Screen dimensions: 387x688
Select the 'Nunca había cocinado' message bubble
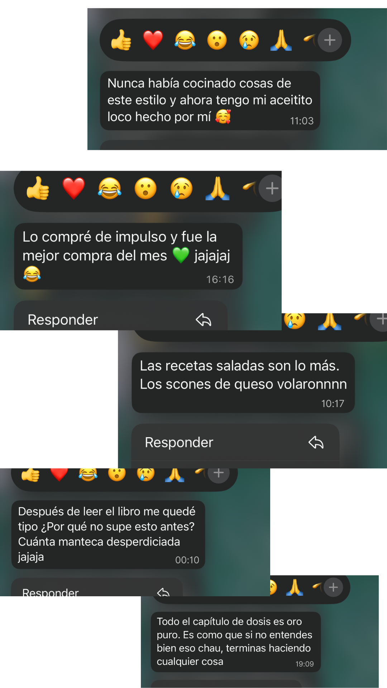(210, 101)
